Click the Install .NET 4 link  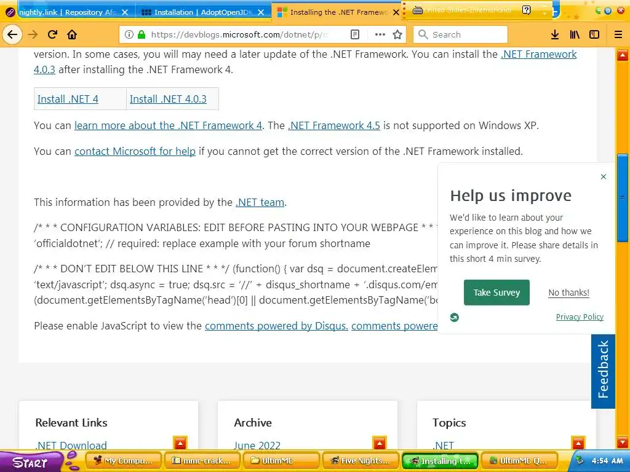coord(68,99)
